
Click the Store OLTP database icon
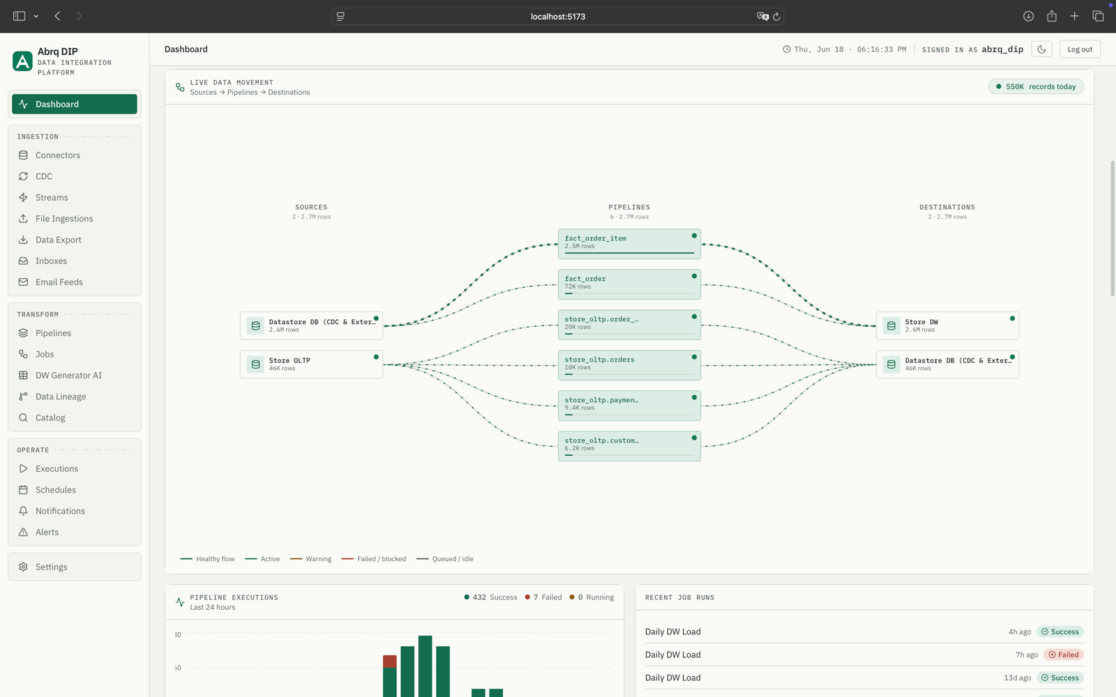[x=255, y=364]
